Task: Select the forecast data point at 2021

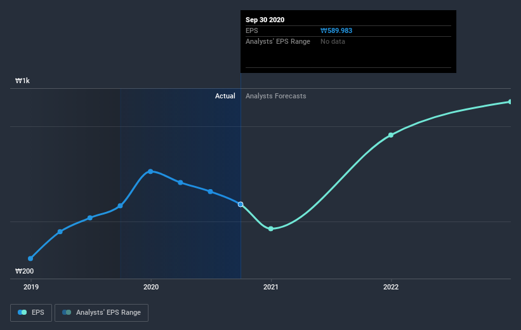Action: [x=271, y=228]
